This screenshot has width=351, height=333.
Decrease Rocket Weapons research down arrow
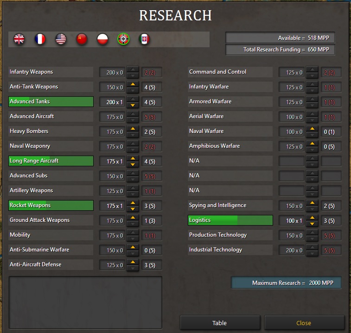(x=133, y=209)
